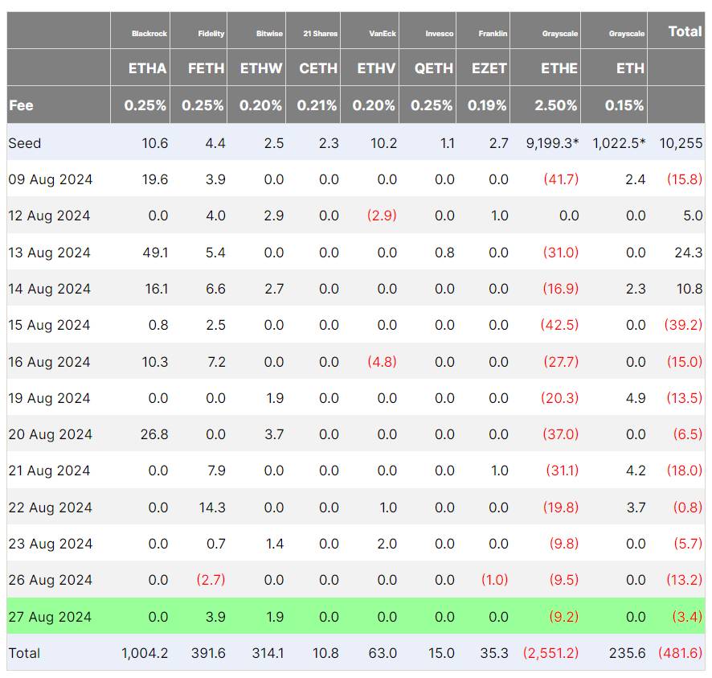This screenshot has height=678, width=712.
Task: Click the Invesco issuer header
Action: [439, 34]
